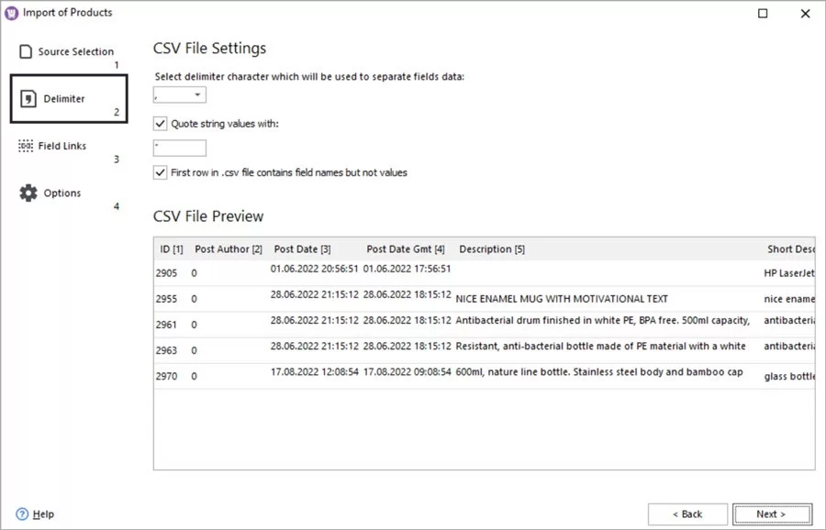
Task: Click the Back button
Action: point(687,513)
